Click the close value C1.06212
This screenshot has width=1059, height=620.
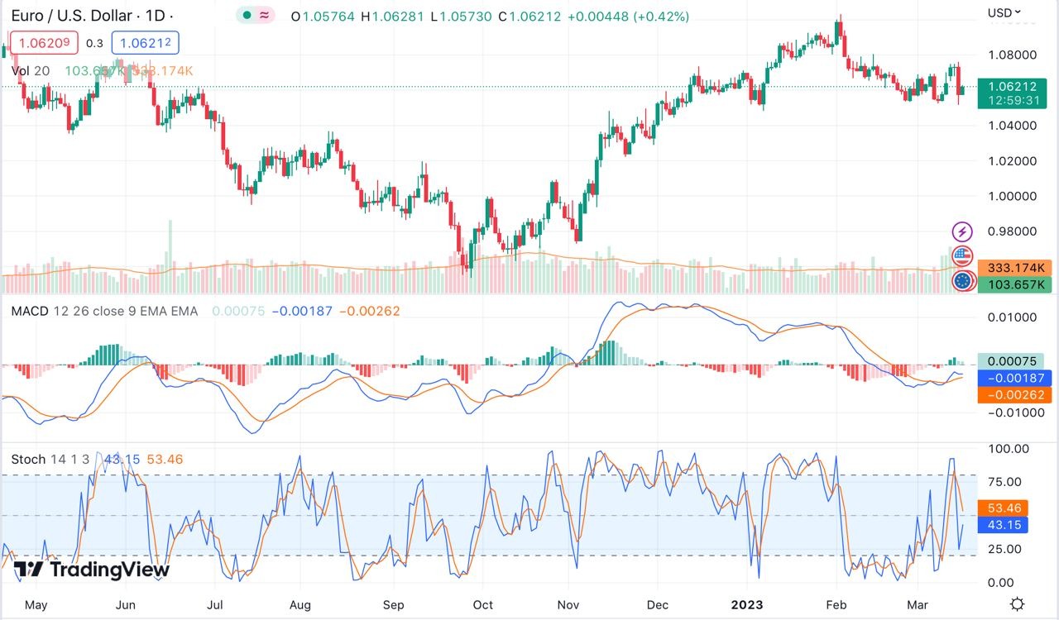coord(530,17)
